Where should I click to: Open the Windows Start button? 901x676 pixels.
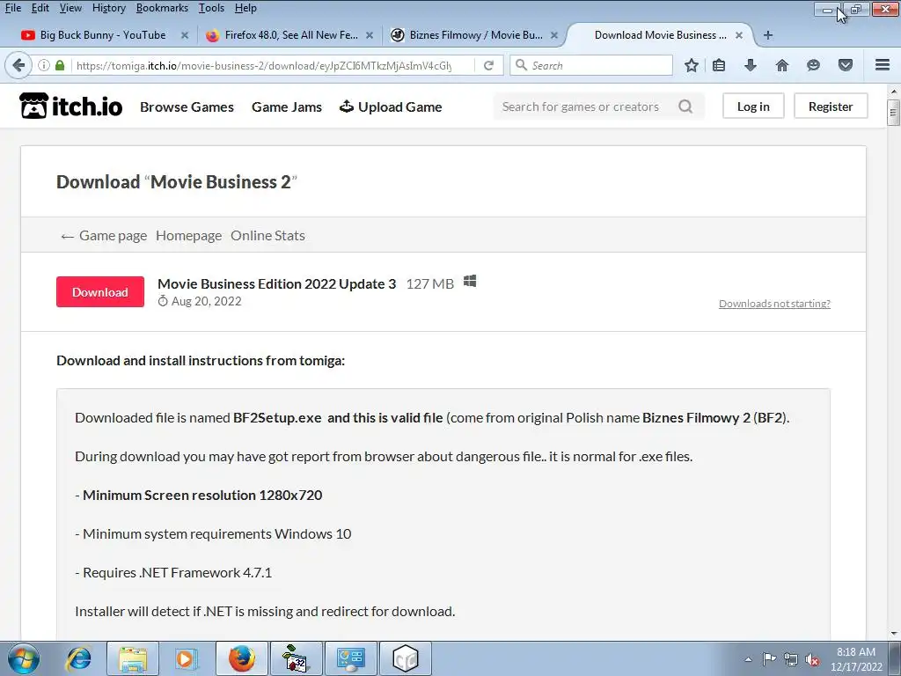click(24, 658)
